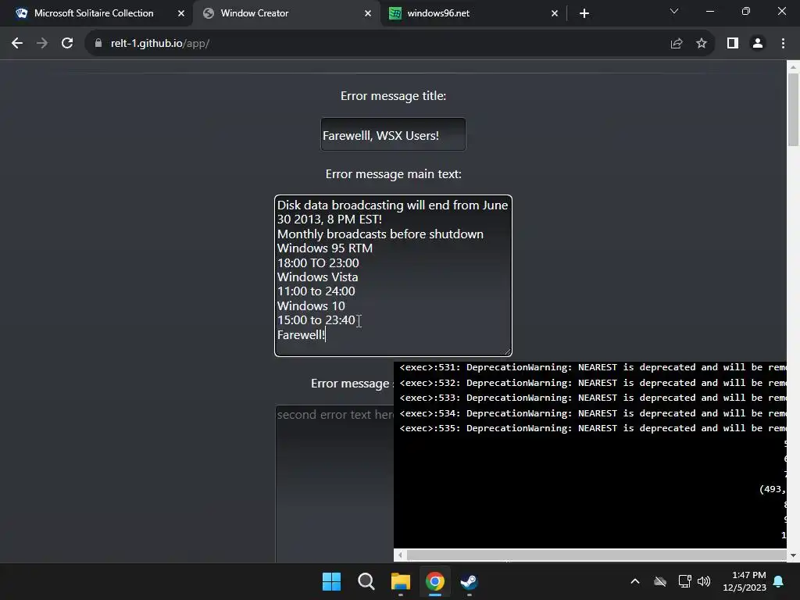This screenshot has height=600, width=800.
Task: Reload the Window Creator page
Action: pyautogui.click(x=67, y=44)
